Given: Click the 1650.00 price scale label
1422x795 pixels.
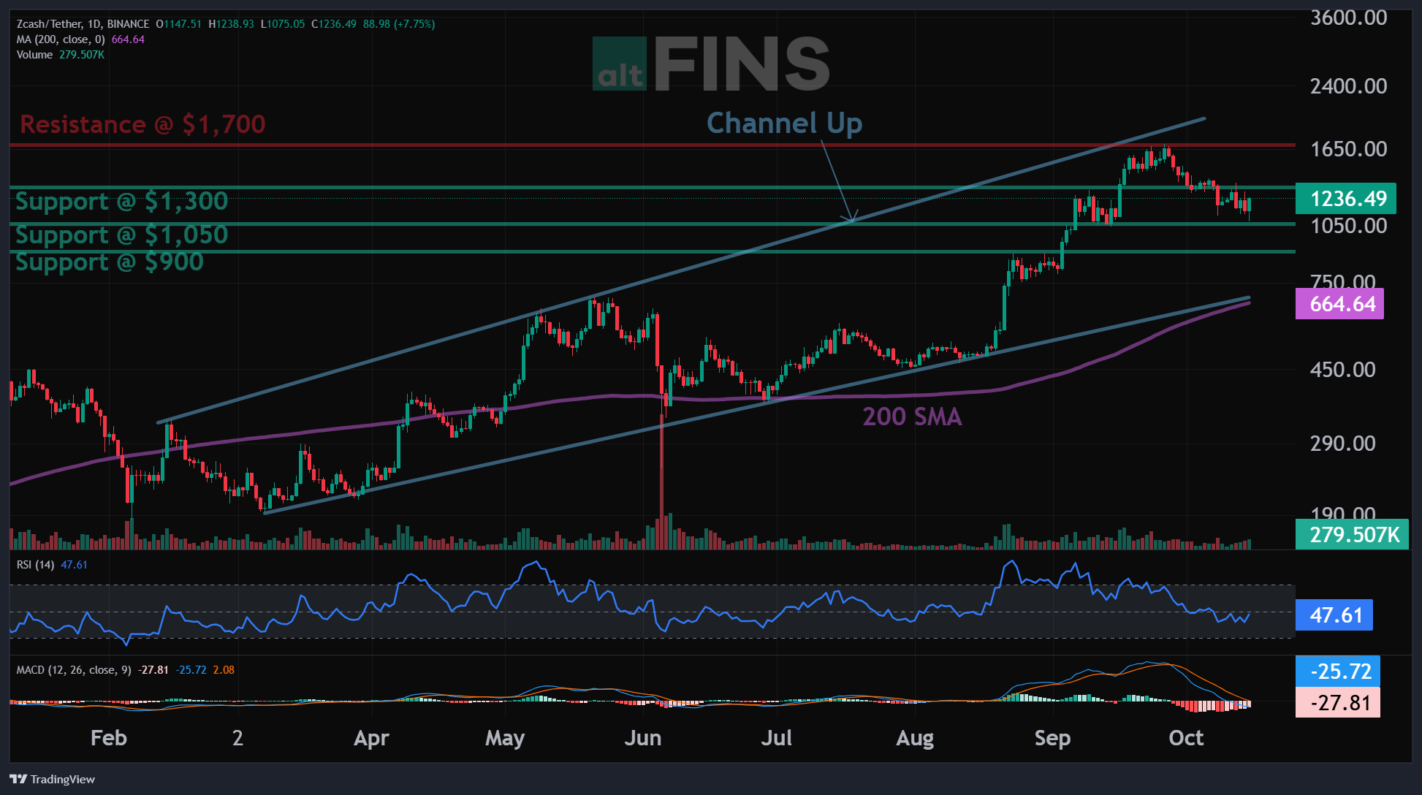Looking at the screenshot, I should pyautogui.click(x=1349, y=149).
